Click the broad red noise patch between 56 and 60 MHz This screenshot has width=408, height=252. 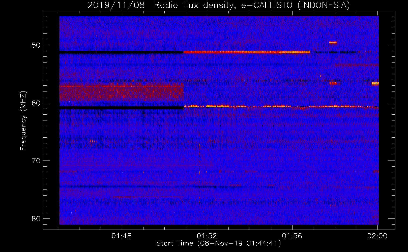click(121, 91)
